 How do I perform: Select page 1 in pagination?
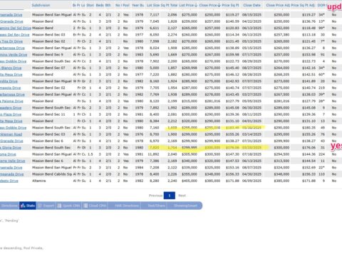pyautogui.click(x=170, y=196)
